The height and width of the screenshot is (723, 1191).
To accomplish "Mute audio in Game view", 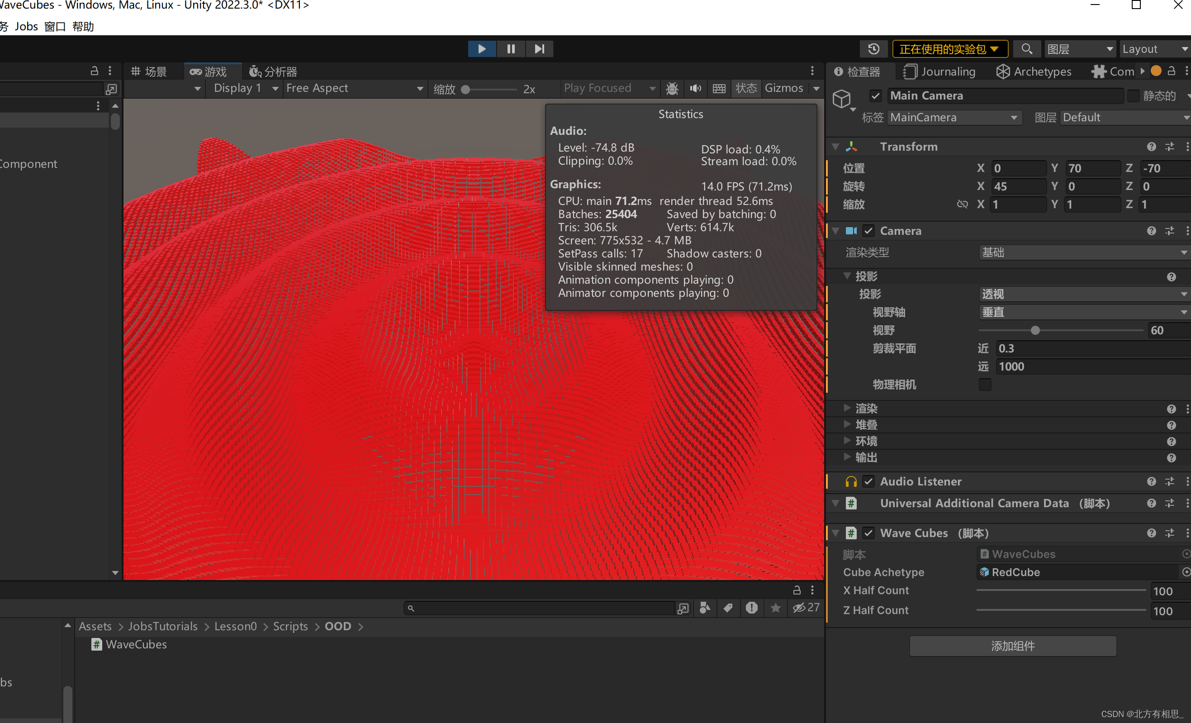I will [695, 89].
